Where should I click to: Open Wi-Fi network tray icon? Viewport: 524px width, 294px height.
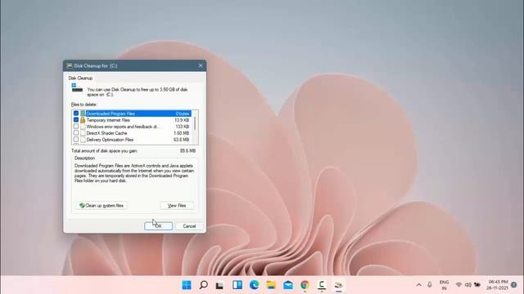click(x=458, y=285)
